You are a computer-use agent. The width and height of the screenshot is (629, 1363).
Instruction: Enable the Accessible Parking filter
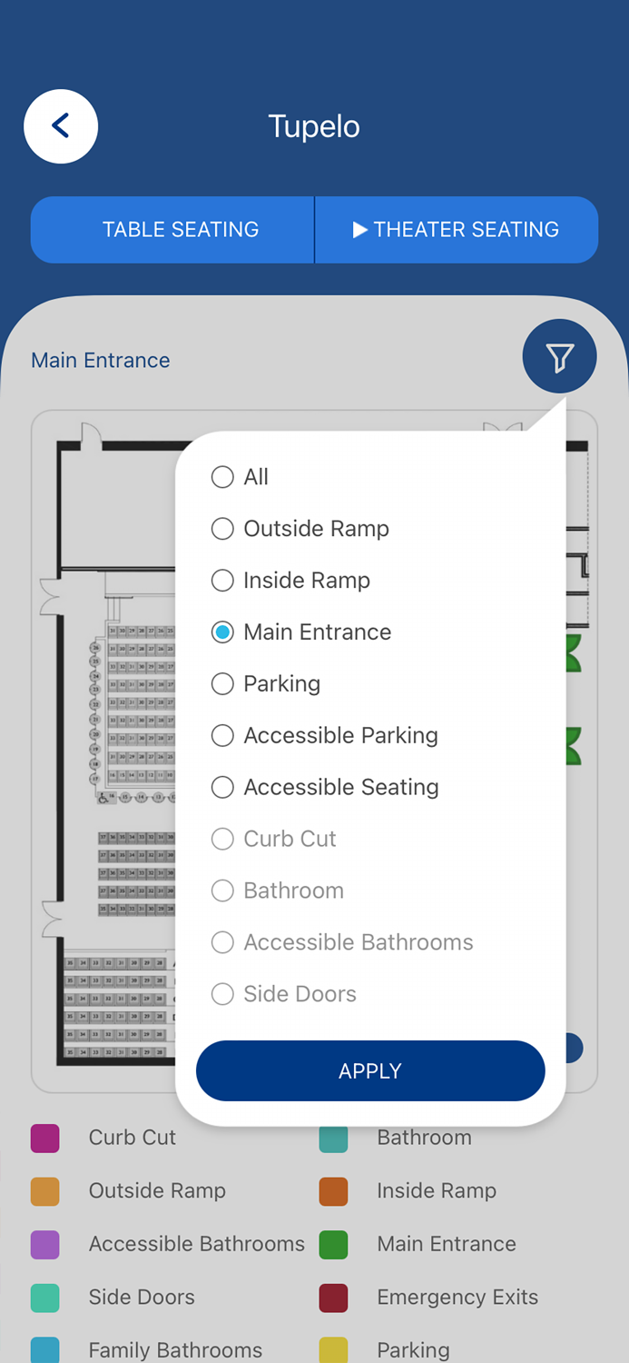coord(222,735)
